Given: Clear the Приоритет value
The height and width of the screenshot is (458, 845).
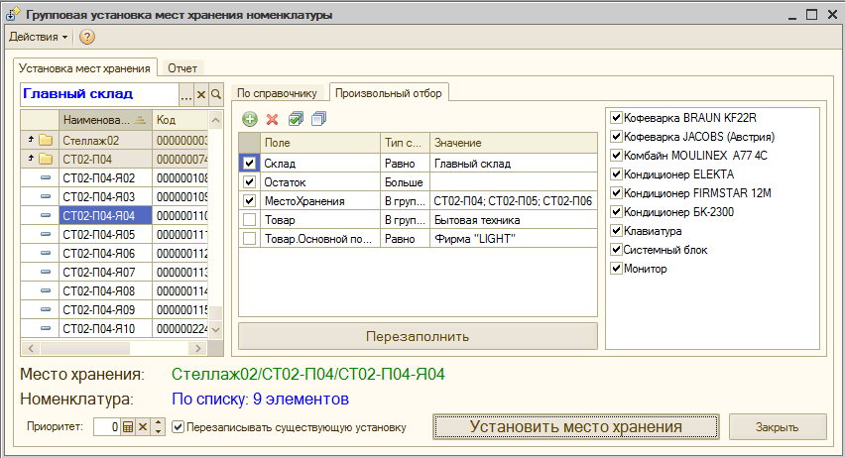Looking at the screenshot, I should coord(143,427).
